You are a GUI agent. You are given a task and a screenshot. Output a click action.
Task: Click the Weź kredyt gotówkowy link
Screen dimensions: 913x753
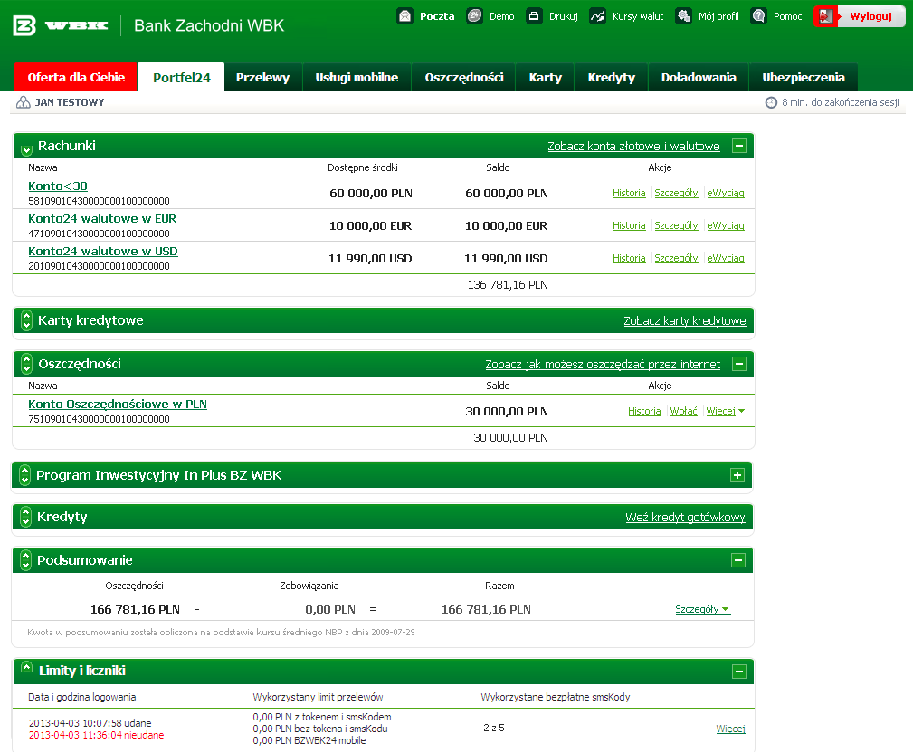click(x=685, y=517)
